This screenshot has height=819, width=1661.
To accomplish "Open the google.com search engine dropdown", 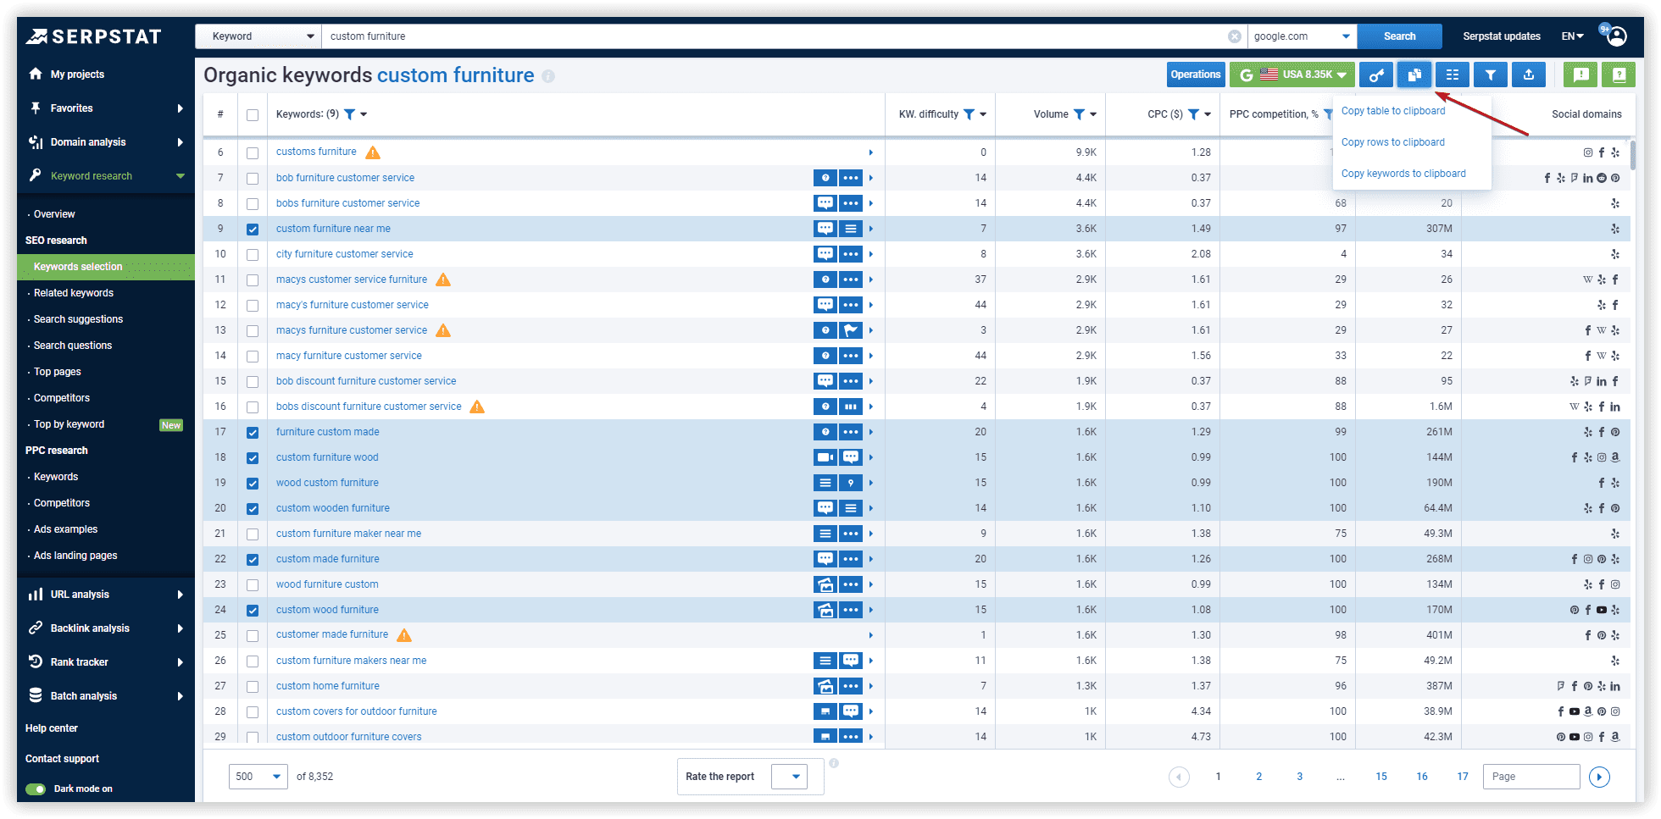I will pyautogui.click(x=1303, y=36).
